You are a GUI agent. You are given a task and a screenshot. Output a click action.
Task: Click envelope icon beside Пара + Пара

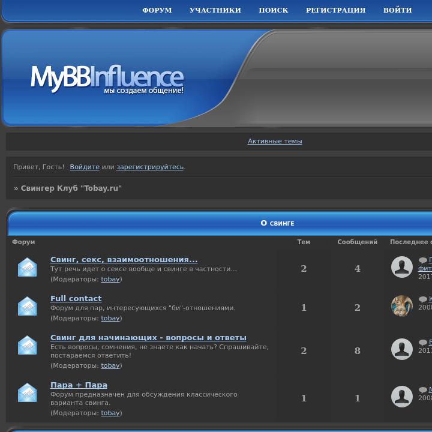(27, 392)
